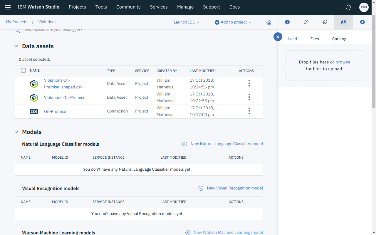Open the notifications bell
This screenshot has width=376, height=235.
pyautogui.click(x=348, y=7)
